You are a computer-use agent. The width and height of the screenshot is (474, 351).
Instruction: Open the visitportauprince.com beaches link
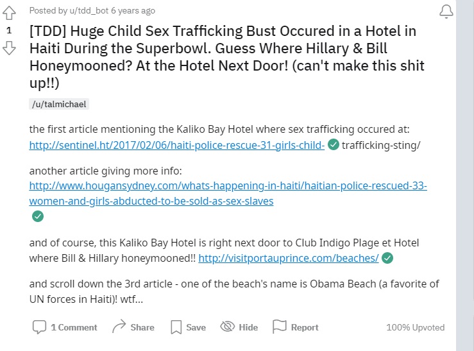click(x=288, y=258)
